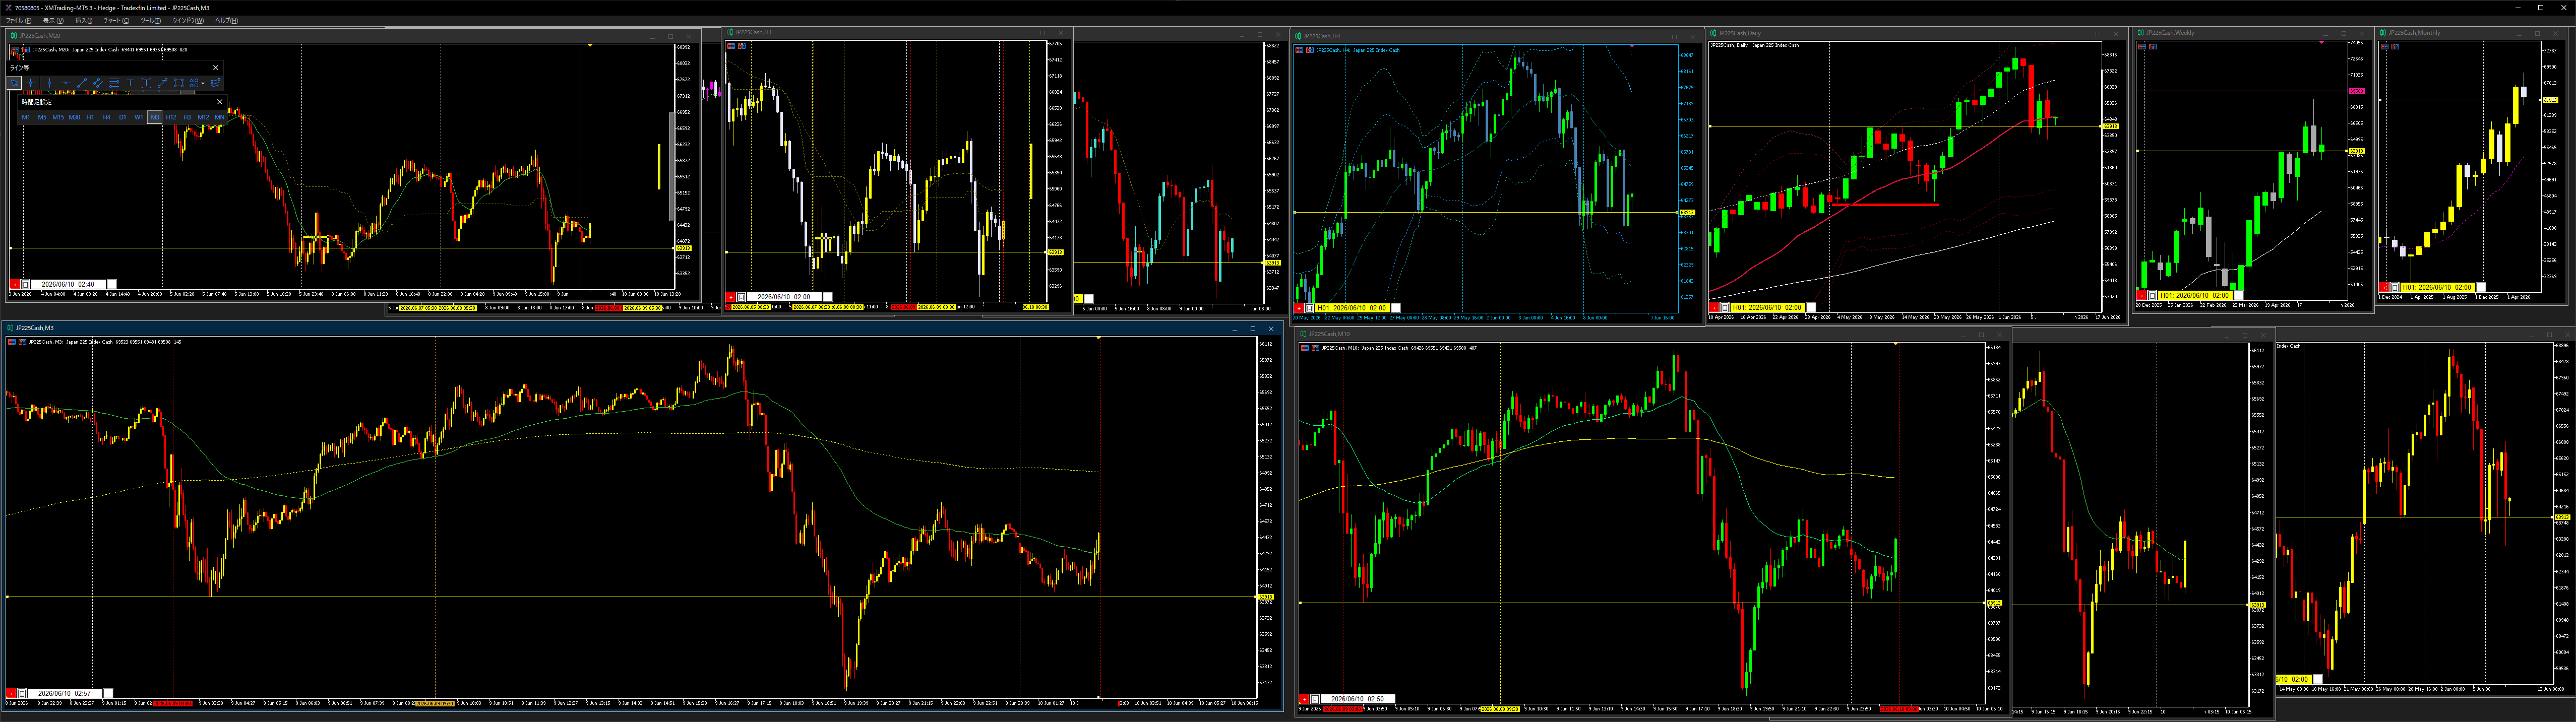
Task: Select the cursor arrow tool in ライン等 toolbar
Action: [x=14, y=83]
